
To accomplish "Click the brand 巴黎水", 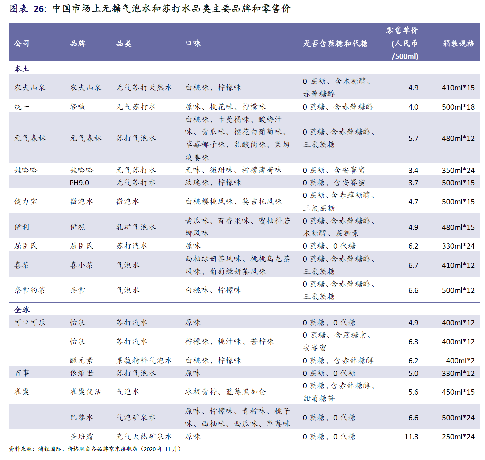I will [x=82, y=417].
